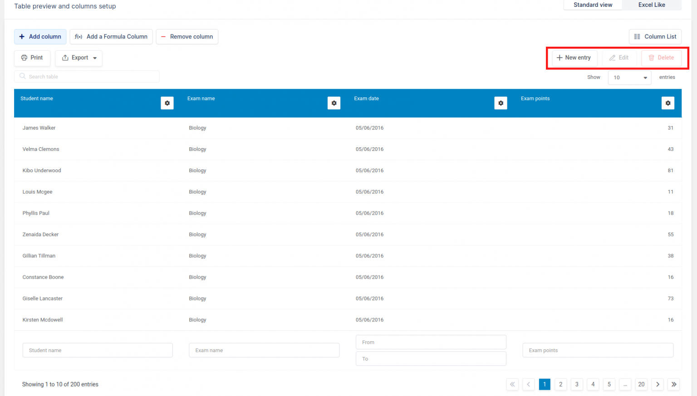Open the Export dropdown arrow
Image resolution: width=697 pixels, height=396 pixels.
(x=95, y=58)
